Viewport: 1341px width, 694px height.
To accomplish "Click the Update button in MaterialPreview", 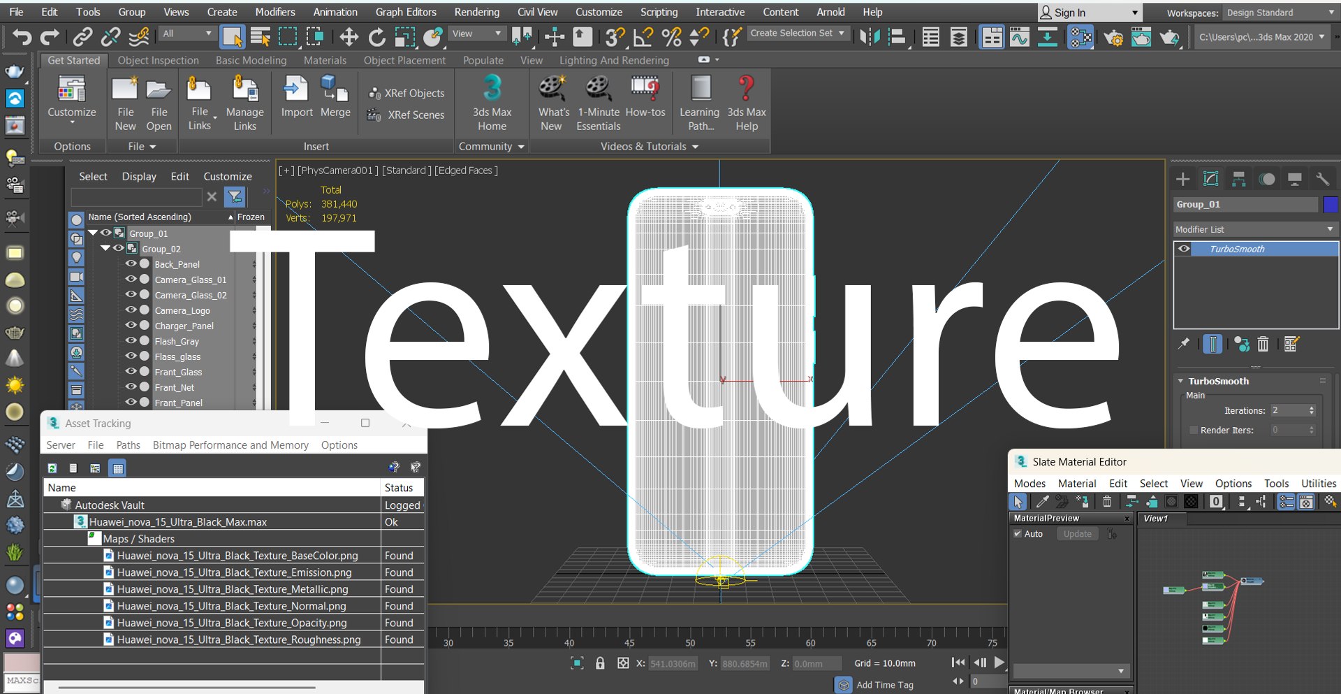I will (1077, 534).
